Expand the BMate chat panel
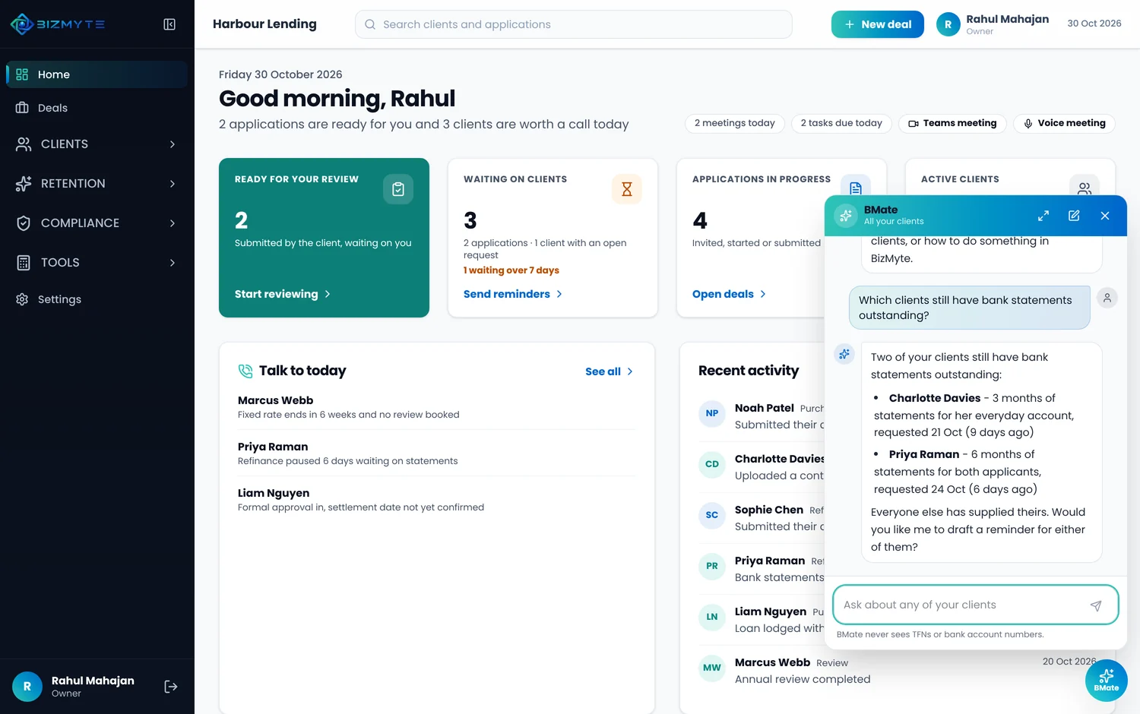Screen dimensions: 1140x714 (1043, 216)
